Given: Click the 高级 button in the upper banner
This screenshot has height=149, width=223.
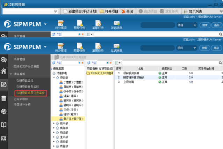Looking at the screenshot, I should pos(217,25).
